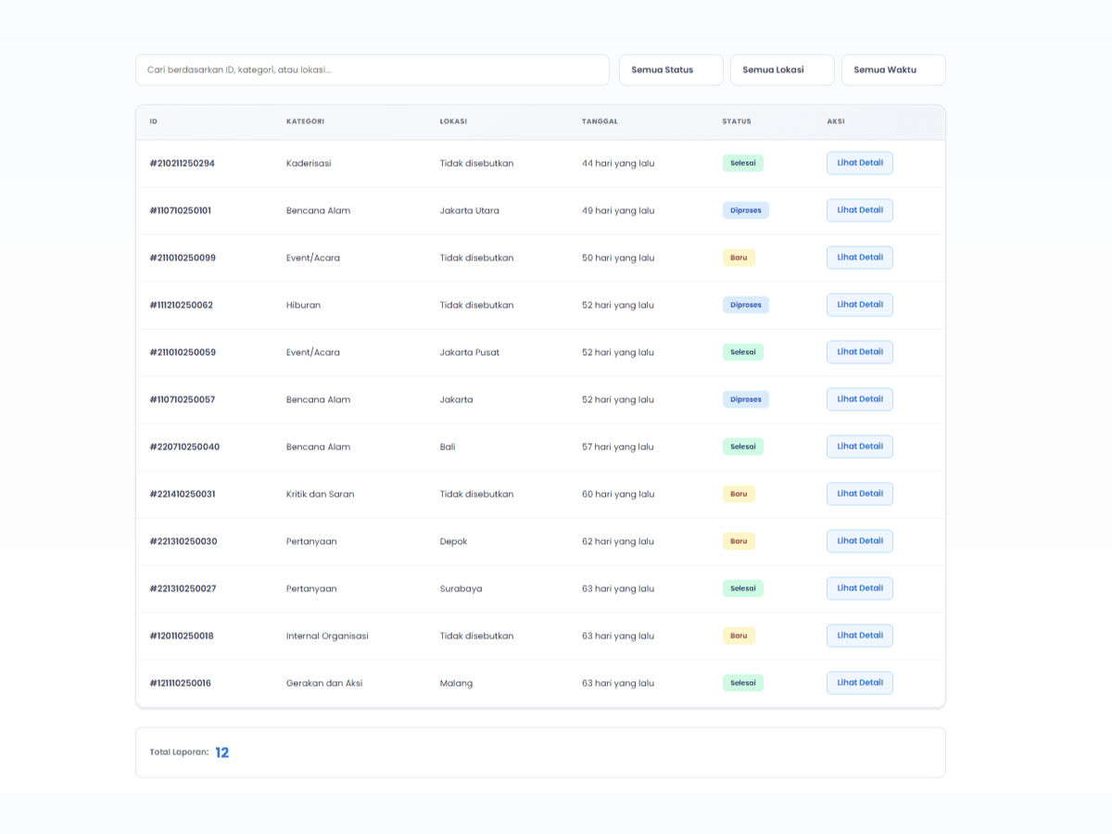
Task: Click the report search input field
Action: tap(372, 69)
